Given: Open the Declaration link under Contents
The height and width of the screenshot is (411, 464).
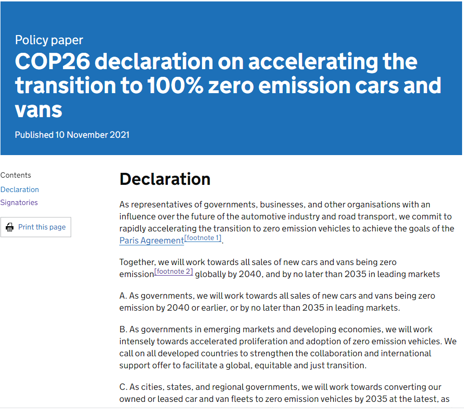Looking at the screenshot, I should point(20,190).
